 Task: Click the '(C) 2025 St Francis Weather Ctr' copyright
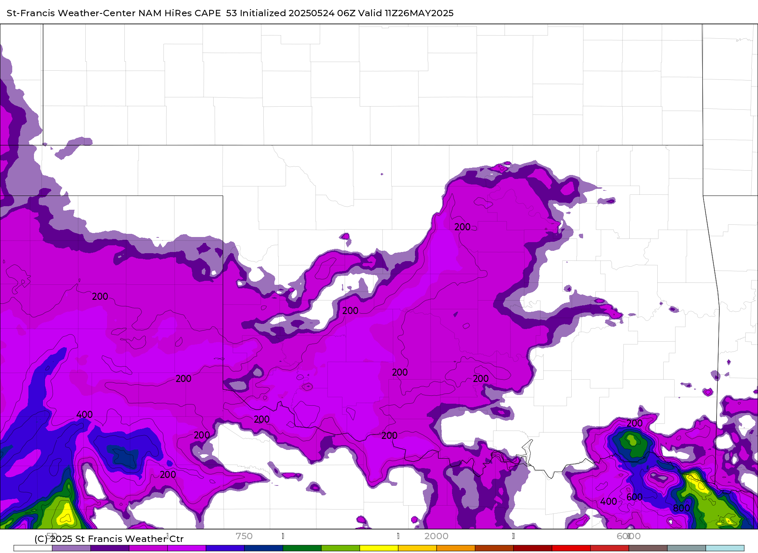click(109, 539)
